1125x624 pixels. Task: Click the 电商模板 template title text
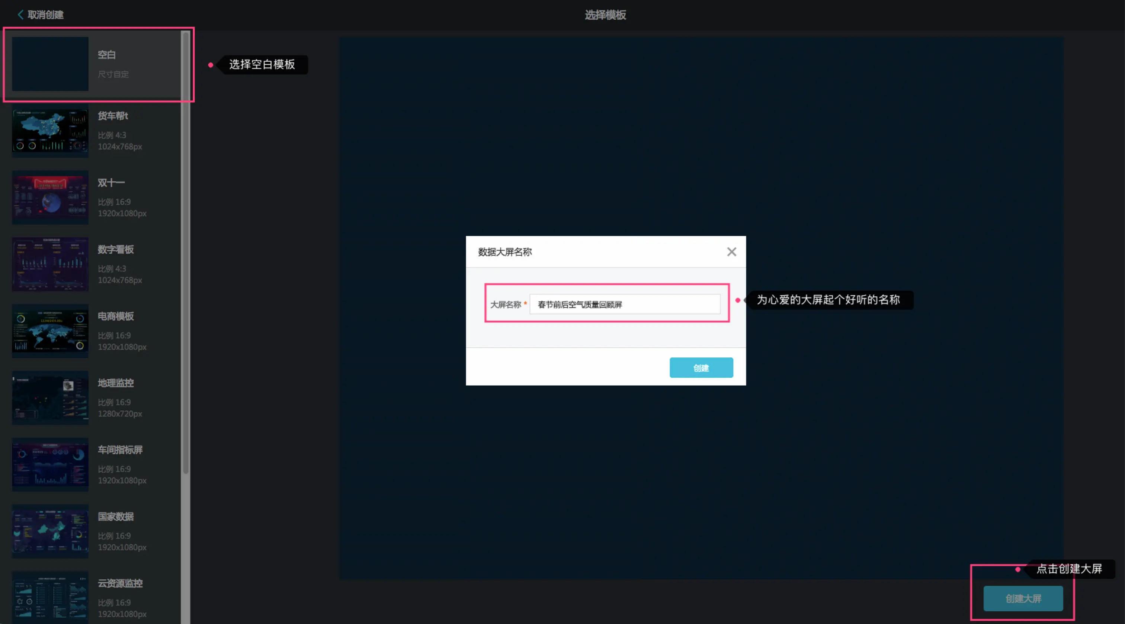pyautogui.click(x=116, y=316)
